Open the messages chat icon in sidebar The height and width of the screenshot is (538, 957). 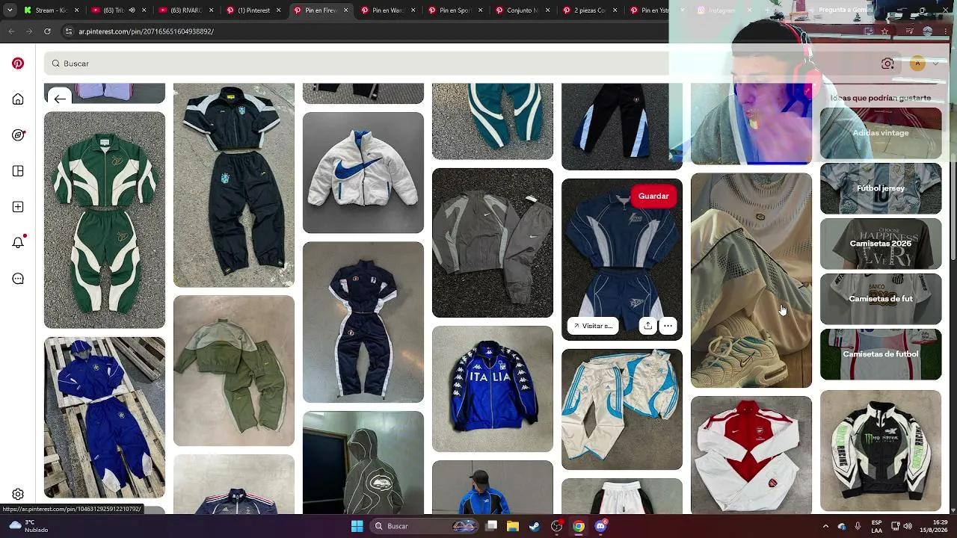[18, 279]
